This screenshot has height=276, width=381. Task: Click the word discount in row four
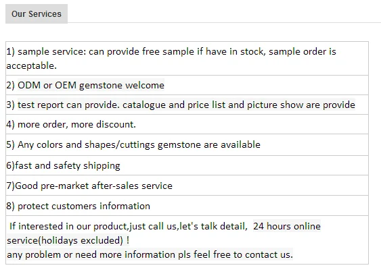click(x=115, y=124)
